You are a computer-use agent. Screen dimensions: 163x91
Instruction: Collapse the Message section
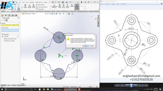point(19,23)
